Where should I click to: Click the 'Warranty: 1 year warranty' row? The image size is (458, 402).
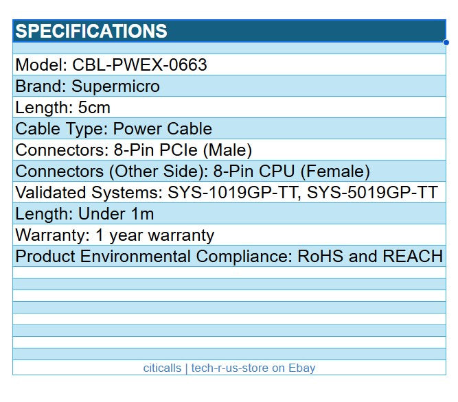229,235
